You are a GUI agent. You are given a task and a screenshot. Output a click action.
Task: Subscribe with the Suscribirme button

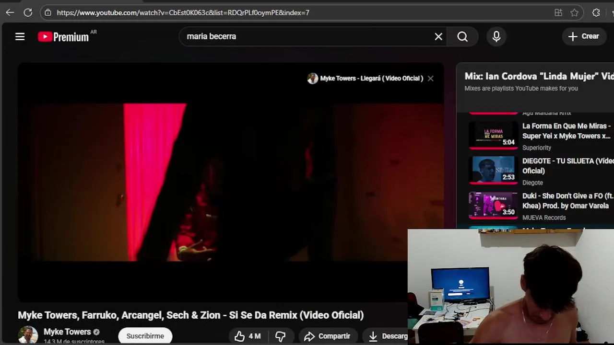145,336
